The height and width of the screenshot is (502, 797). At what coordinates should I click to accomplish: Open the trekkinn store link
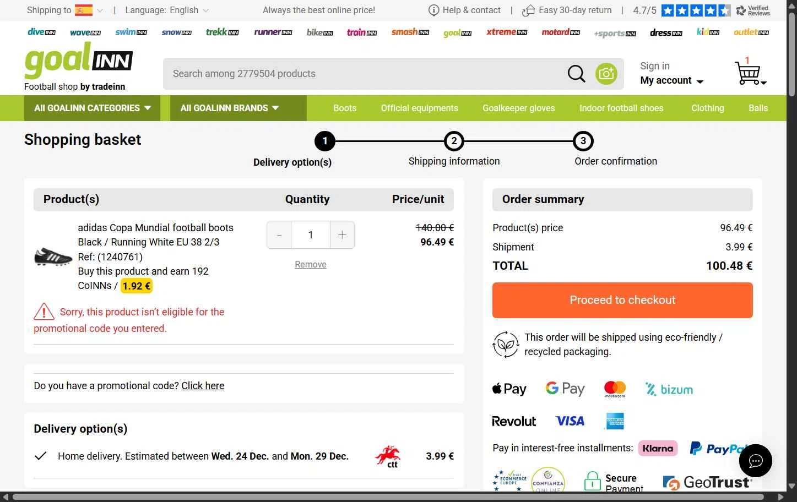(x=223, y=32)
